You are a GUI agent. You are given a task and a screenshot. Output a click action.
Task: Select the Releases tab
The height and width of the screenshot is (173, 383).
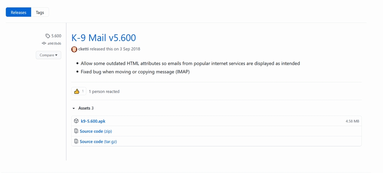coord(18,12)
